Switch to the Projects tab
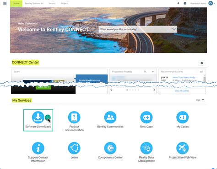 [x=65, y=3]
